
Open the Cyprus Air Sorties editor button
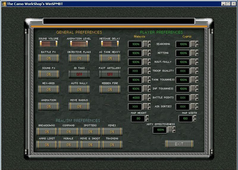pos(193,107)
